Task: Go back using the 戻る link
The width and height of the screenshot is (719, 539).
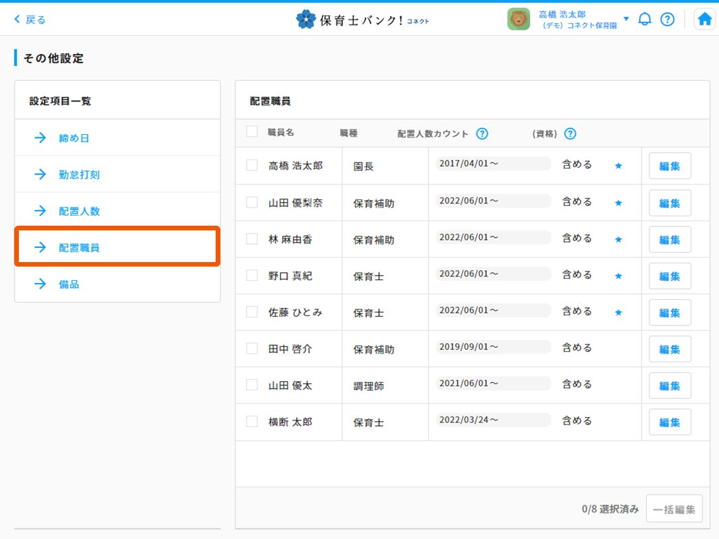Action: (30, 20)
